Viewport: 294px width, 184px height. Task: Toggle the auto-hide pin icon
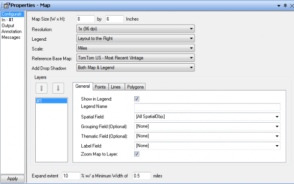(x=285, y=5)
